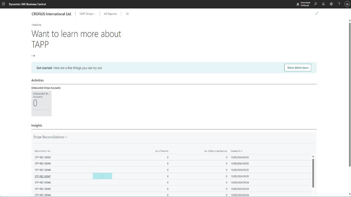The height and width of the screenshot is (197, 351).
Task: Expand the TAPP Stripe menu
Action: point(87,14)
